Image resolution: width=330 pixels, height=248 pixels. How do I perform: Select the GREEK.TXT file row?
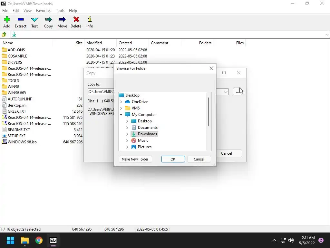coord(42,111)
